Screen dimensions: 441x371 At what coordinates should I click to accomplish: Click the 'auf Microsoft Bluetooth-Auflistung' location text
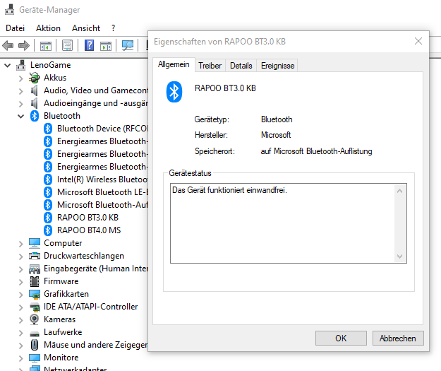click(316, 151)
